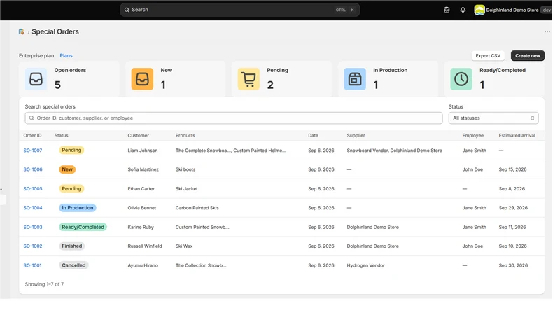Click the Ready/Completed status badge in table

[x=83, y=227]
